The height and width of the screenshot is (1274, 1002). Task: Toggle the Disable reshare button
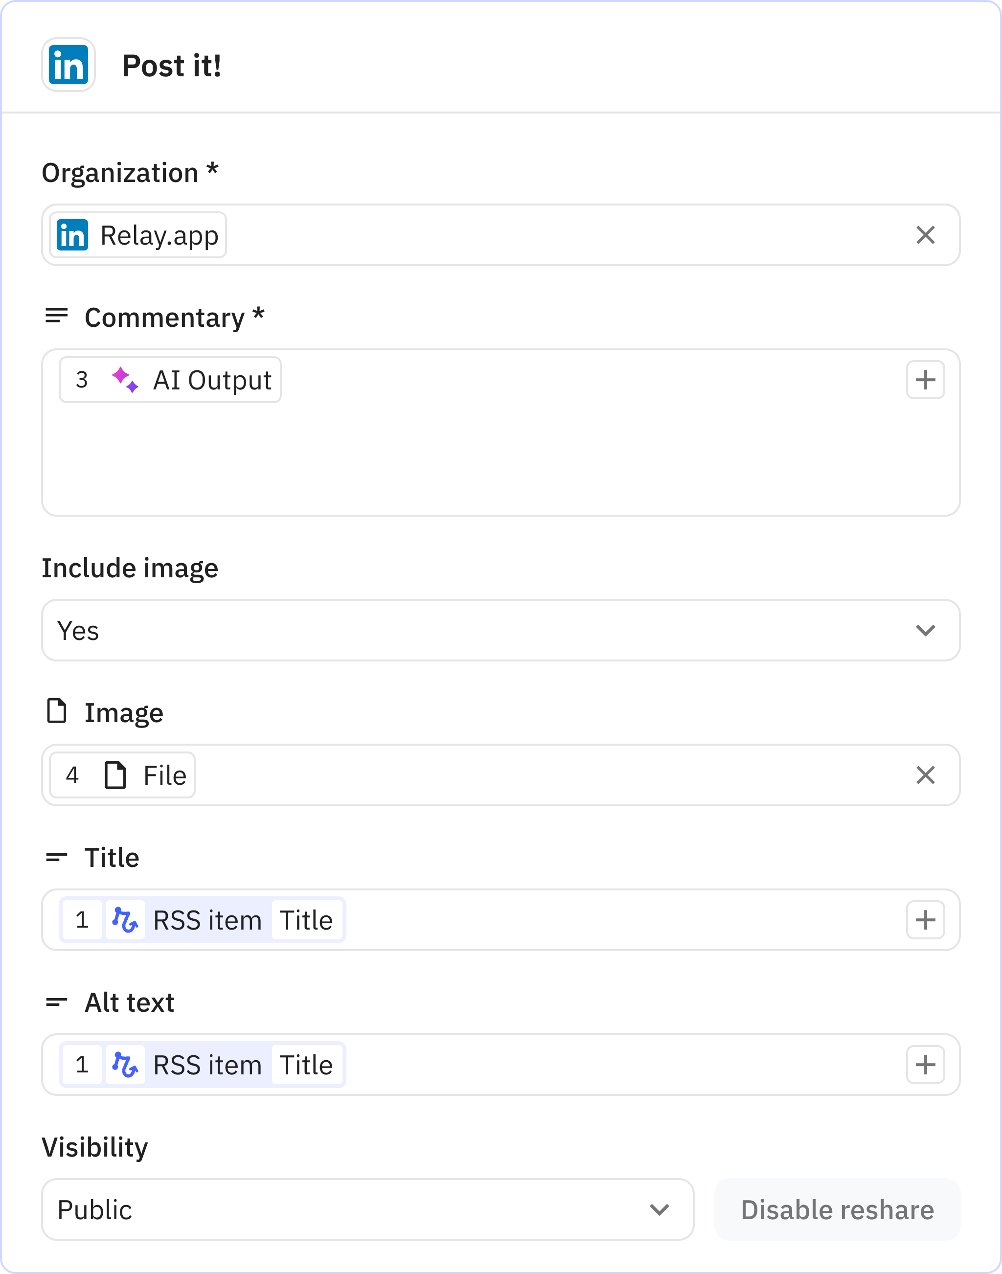point(837,1209)
